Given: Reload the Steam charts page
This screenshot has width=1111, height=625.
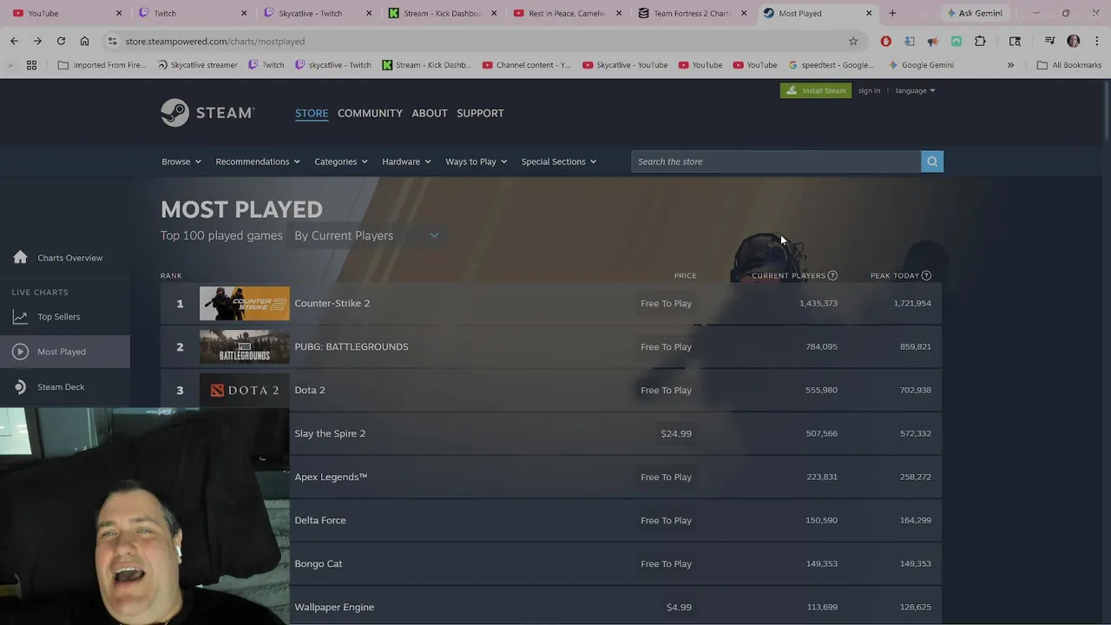Looking at the screenshot, I should (61, 41).
